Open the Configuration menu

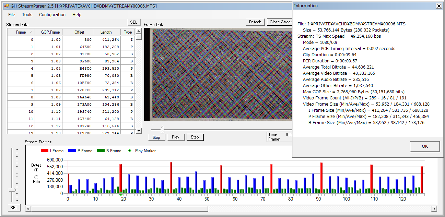[52, 15]
